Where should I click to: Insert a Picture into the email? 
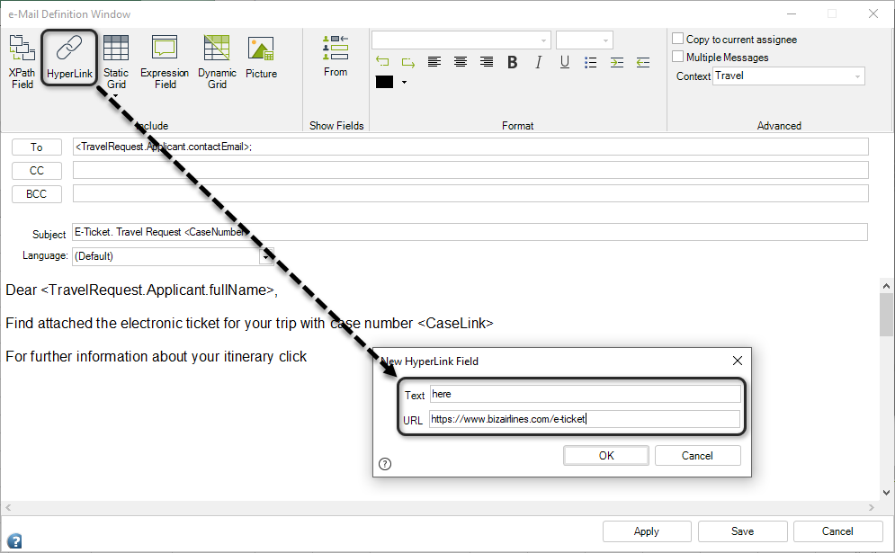(261, 57)
